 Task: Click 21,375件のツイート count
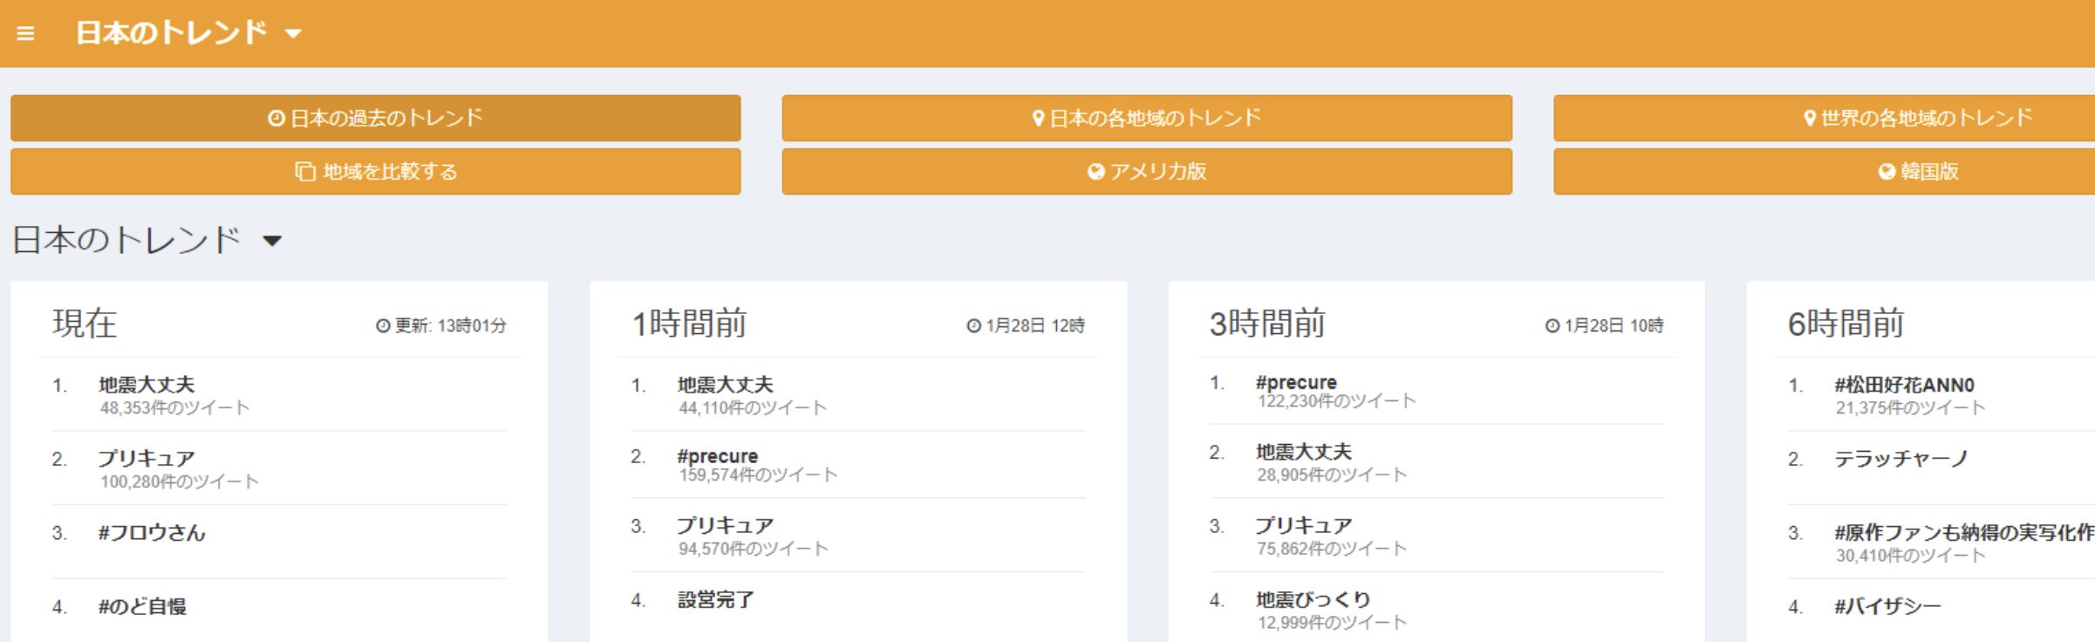pyautogui.click(x=1910, y=407)
